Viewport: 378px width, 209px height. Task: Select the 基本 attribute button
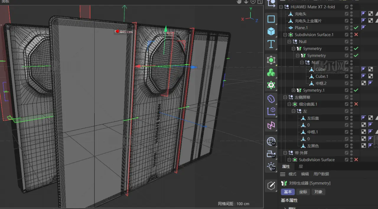coord(288,192)
